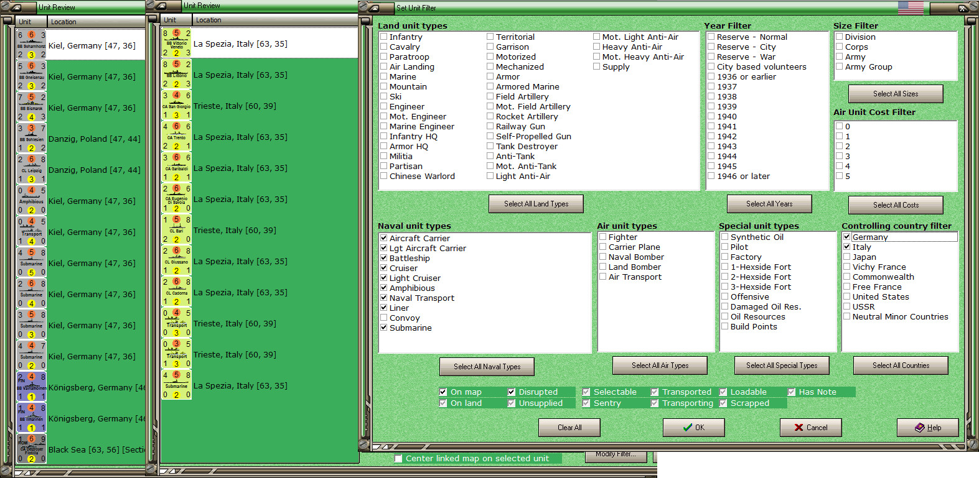Select the CL Leipzig unit counter

31,169
